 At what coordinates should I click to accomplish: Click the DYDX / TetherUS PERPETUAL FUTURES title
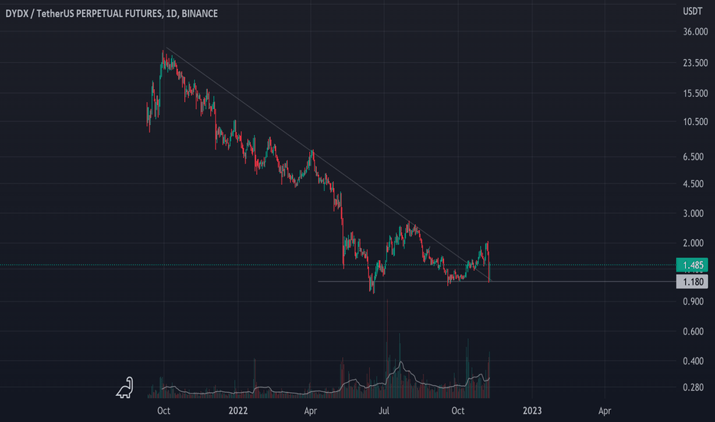pyautogui.click(x=112, y=14)
